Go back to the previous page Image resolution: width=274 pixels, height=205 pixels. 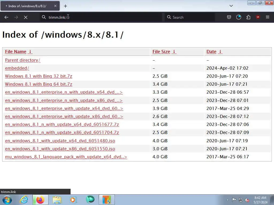click(x=6, y=17)
